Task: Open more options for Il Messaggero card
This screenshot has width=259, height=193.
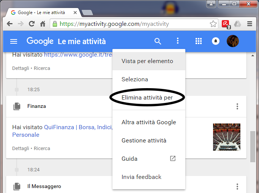Action: (237, 187)
